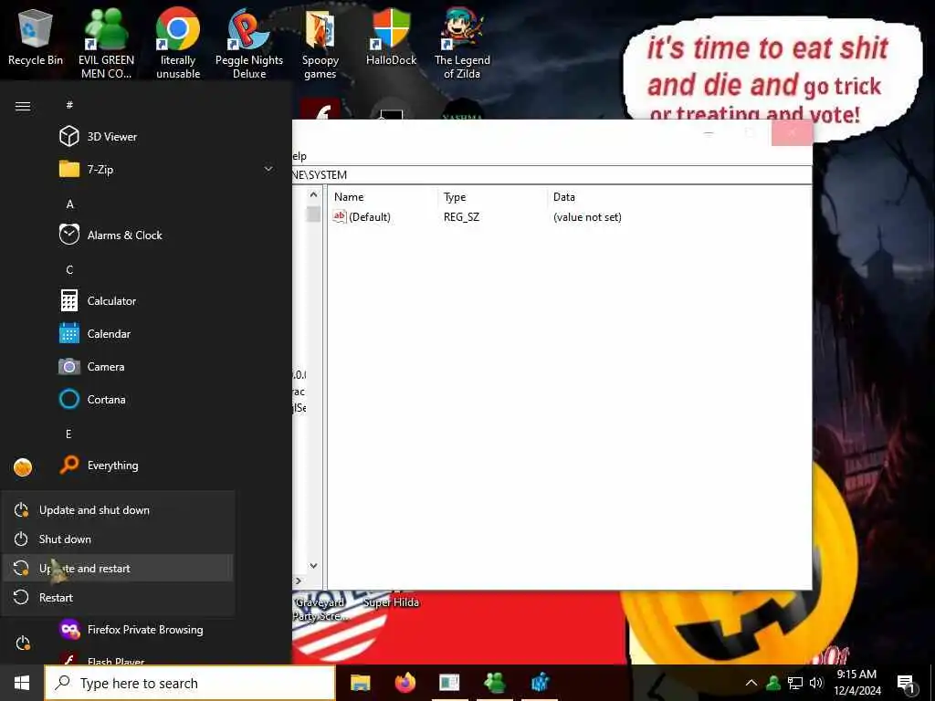Jump to the 'E' letter group header
Image resolution: width=935 pixels, height=701 pixels.
coord(68,434)
